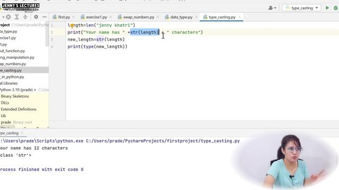This screenshot has width=339, height=190.
Task: Run the type_casting configuration
Action: (x=327, y=8)
